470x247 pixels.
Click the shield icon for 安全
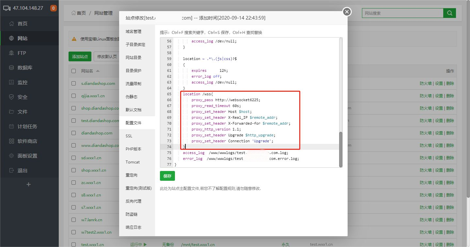pos(11,97)
